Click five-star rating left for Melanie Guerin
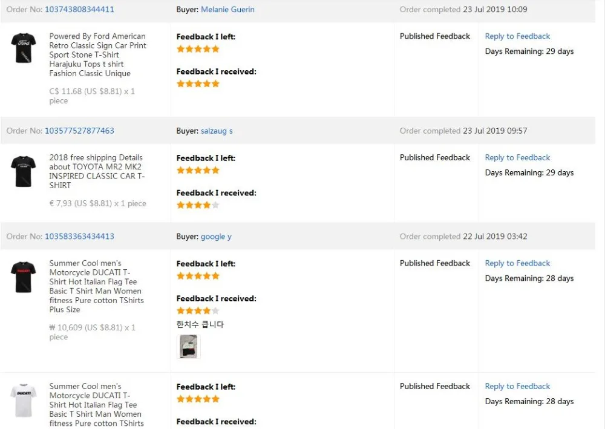This screenshot has height=429, width=605. pos(198,49)
